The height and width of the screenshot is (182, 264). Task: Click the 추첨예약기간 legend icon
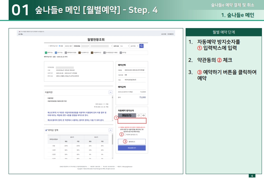pos(91,52)
